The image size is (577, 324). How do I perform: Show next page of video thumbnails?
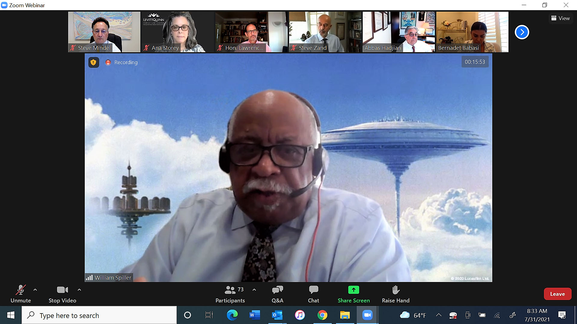tap(522, 32)
